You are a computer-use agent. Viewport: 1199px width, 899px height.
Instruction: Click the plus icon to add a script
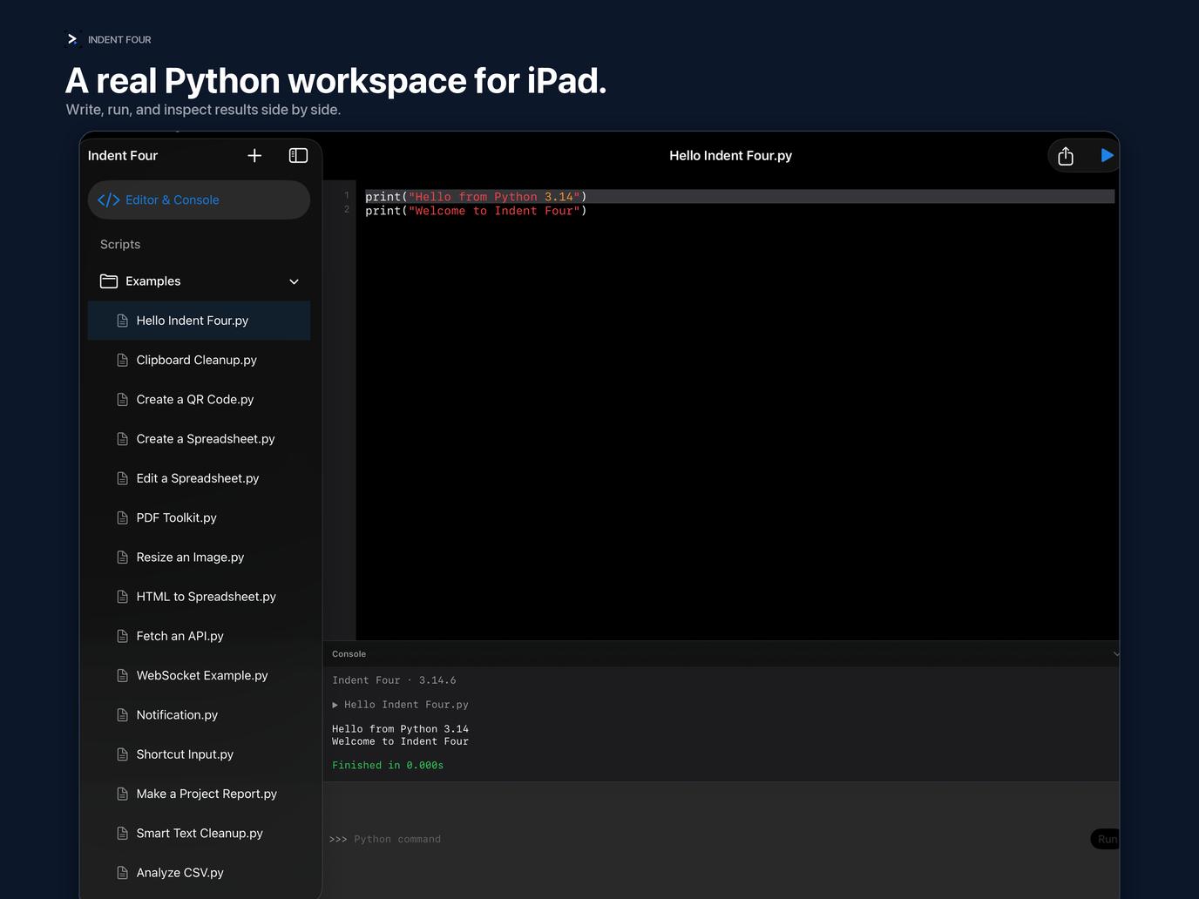pyautogui.click(x=254, y=155)
